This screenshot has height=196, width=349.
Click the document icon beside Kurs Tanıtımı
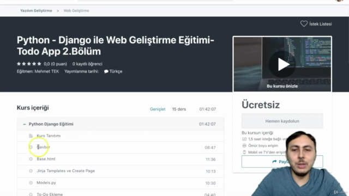(x=31, y=136)
